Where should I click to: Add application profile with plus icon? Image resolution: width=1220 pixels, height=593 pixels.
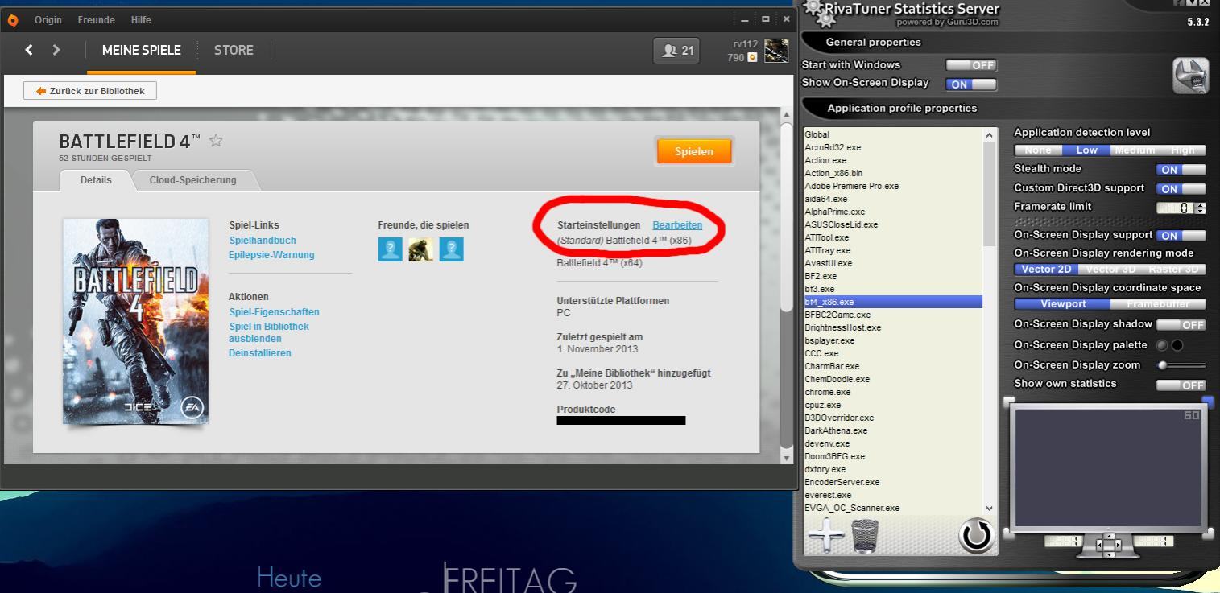click(825, 535)
